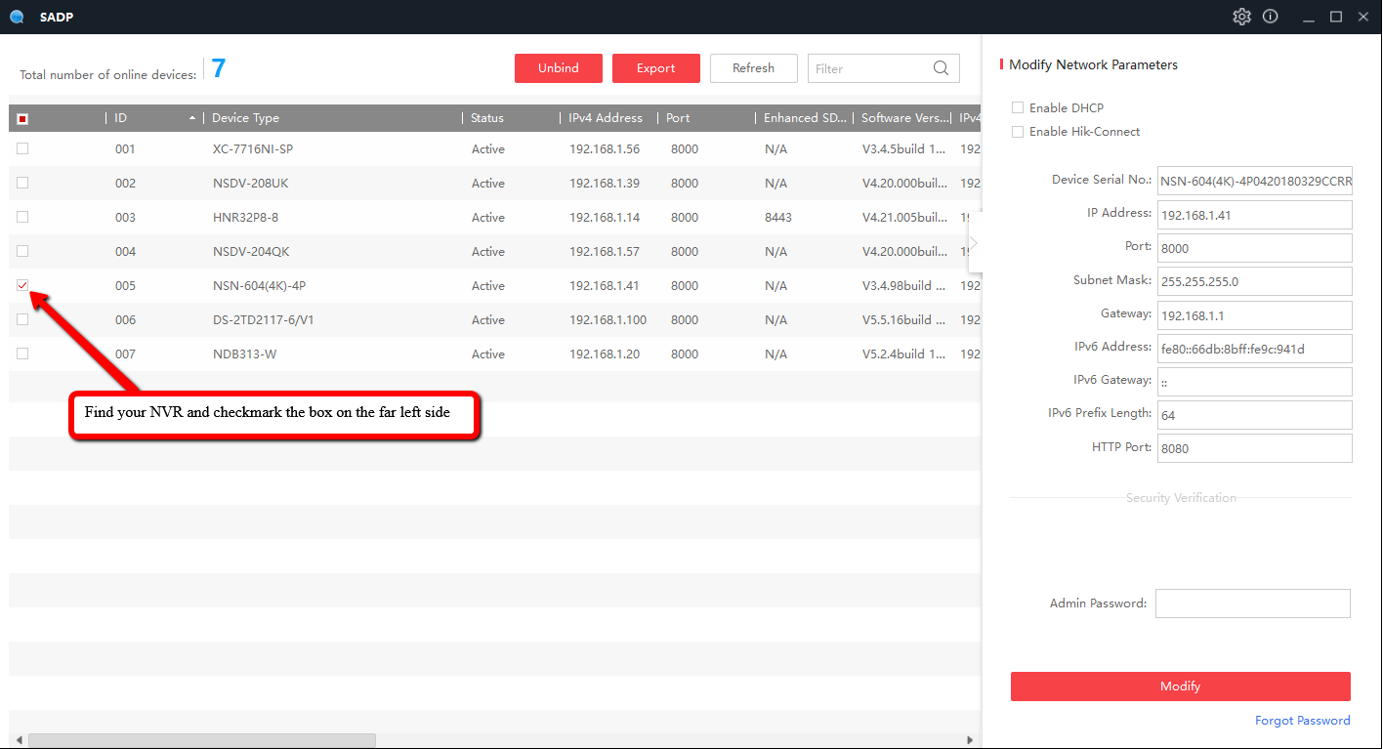Check the box for DS-2TD2117-6/V1 row
This screenshot has height=749, width=1383.
(x=22, y=319)
